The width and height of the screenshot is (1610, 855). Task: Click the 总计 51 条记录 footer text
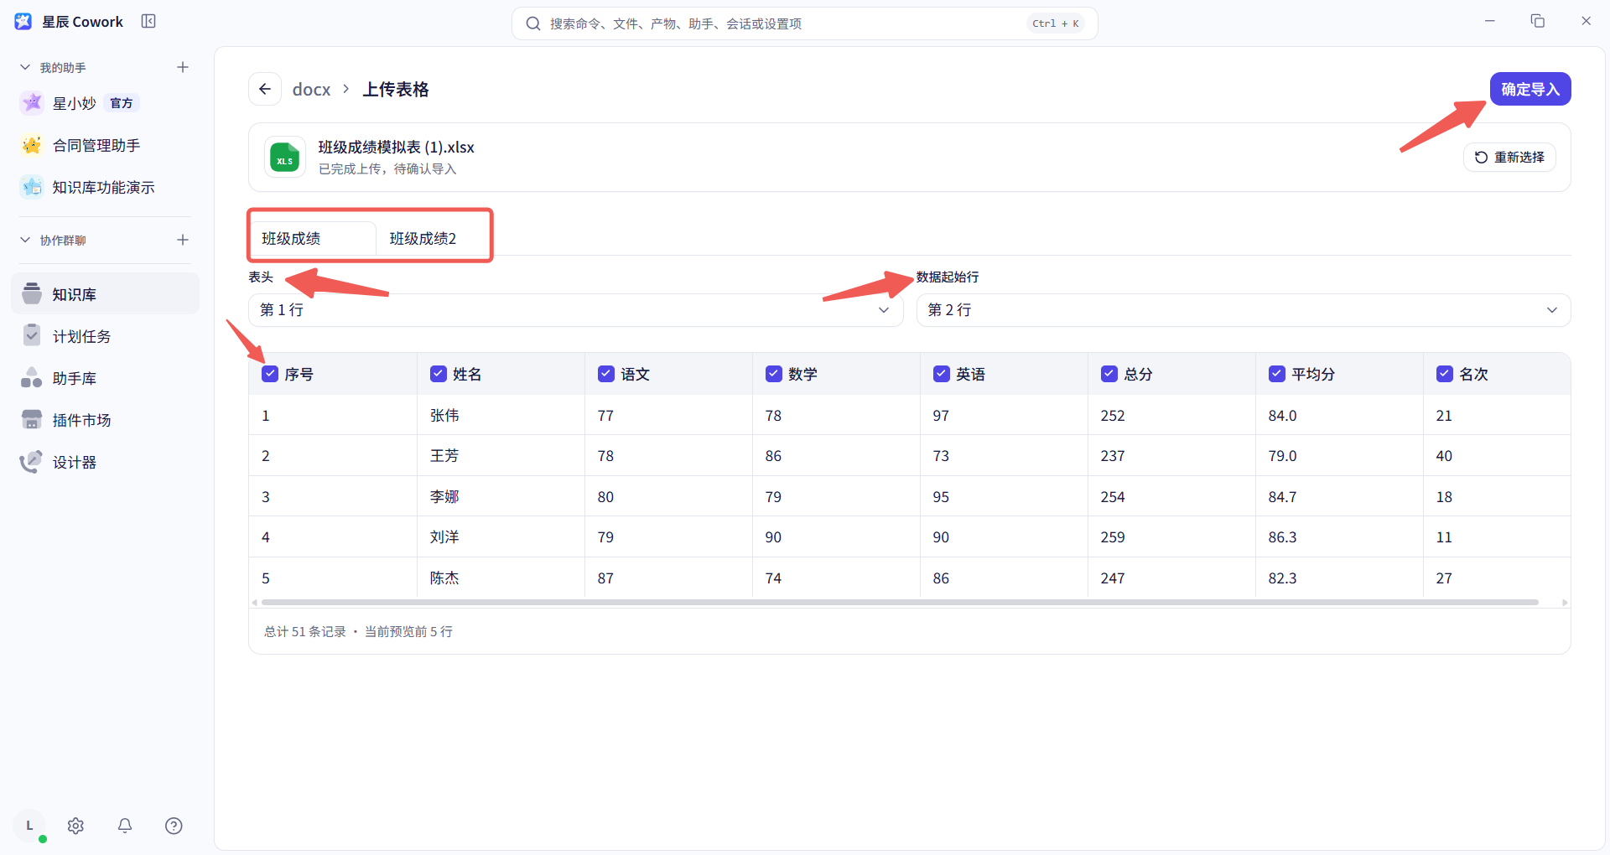coord(305,631)
